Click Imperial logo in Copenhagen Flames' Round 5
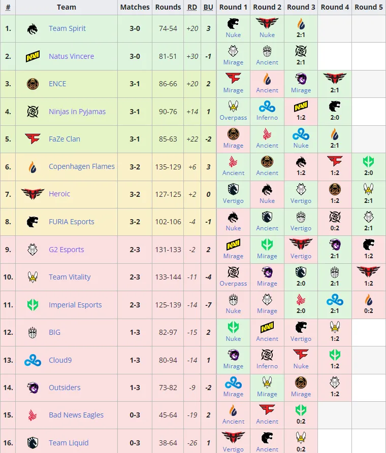This screenshot has height=453, width=386. [368, 161]
